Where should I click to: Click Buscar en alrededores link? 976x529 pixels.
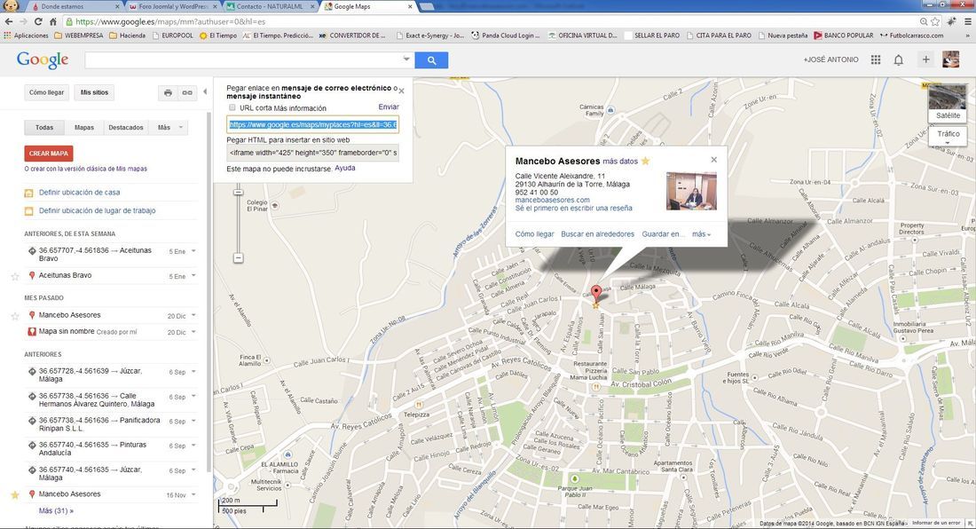597,234
